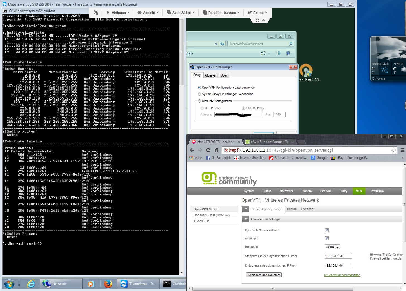Launch Internet Explorer from taskbar
The image size is (406, 291).
[x=31, y=284]
